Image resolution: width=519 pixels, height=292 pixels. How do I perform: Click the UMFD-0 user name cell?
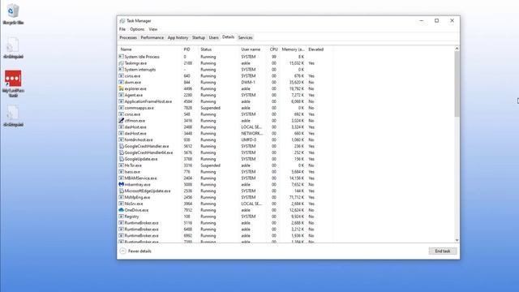point(249,140)
